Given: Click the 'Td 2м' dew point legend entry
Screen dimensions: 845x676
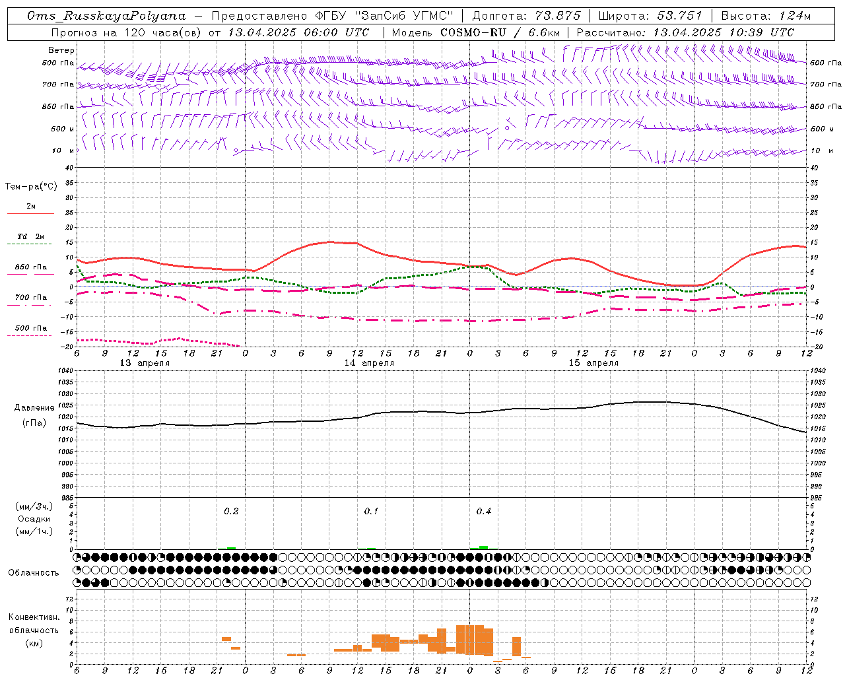Looking at the screenshot, I should [x=30, y=236].
